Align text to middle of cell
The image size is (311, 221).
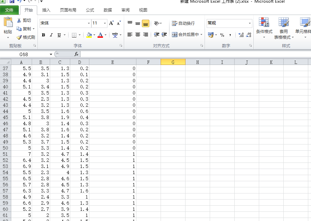coord(138,23)
